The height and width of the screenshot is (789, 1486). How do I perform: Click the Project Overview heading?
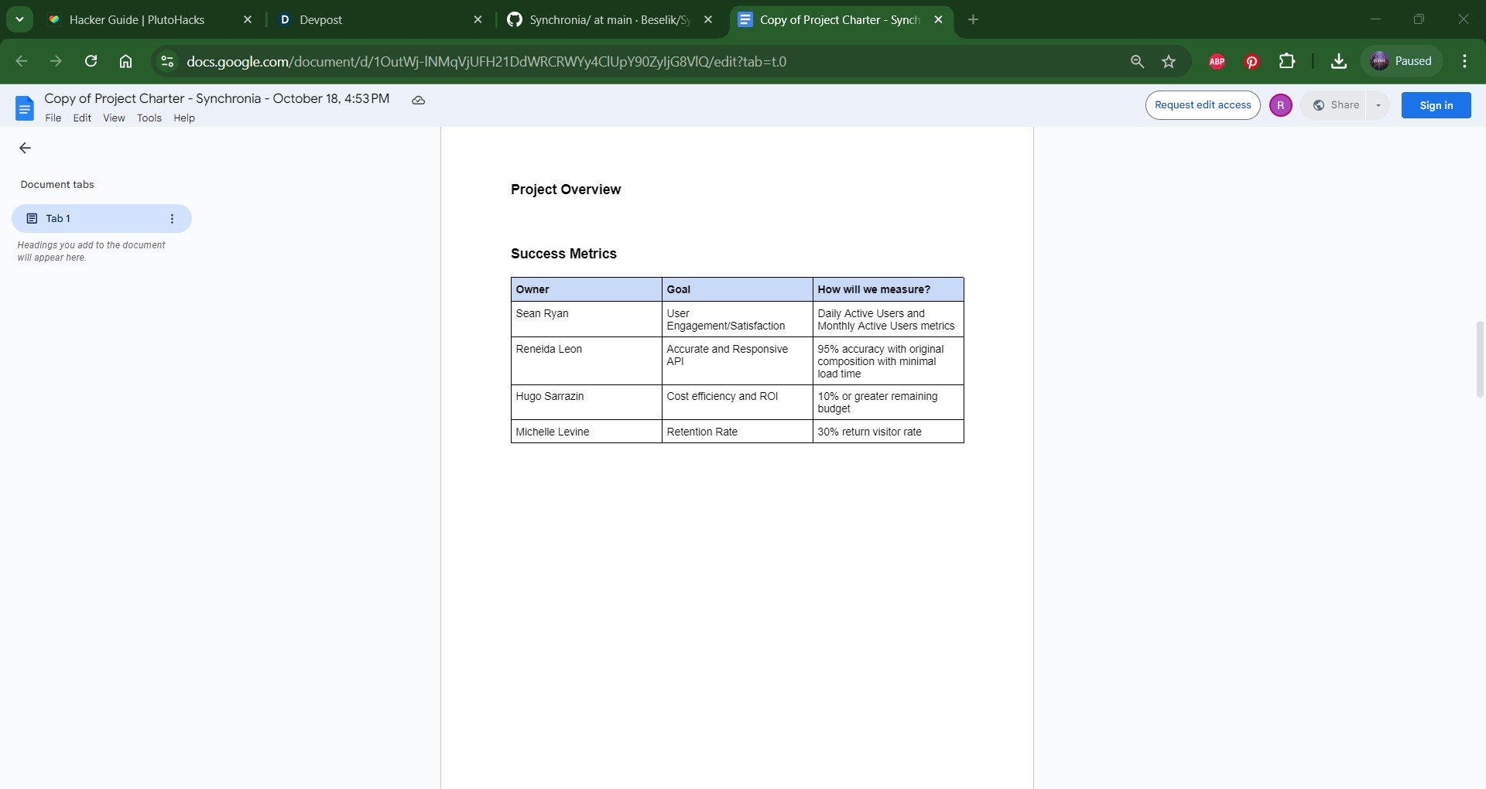pos(566,190)
